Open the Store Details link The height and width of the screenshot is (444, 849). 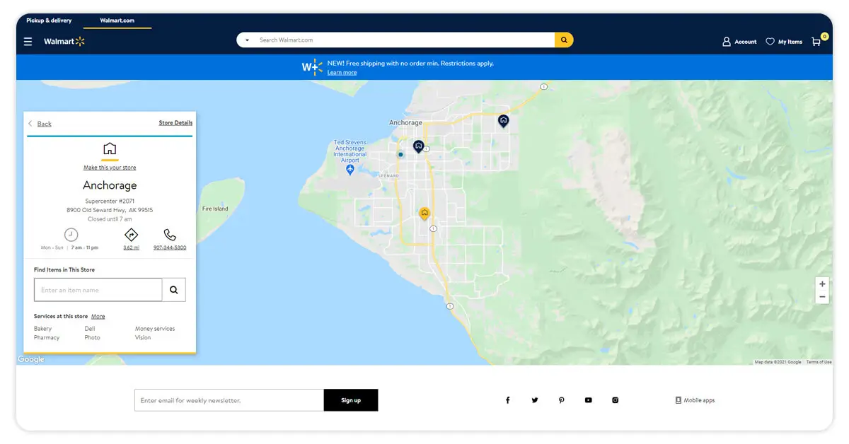[175, 123]
